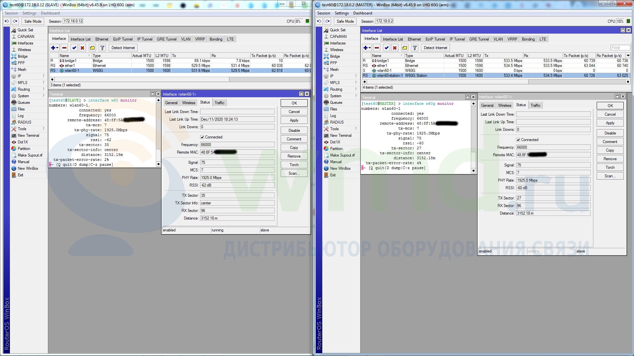
Task: Switch to Traffic tab in SLAVE wlan60-1 window
Action: 219,103
